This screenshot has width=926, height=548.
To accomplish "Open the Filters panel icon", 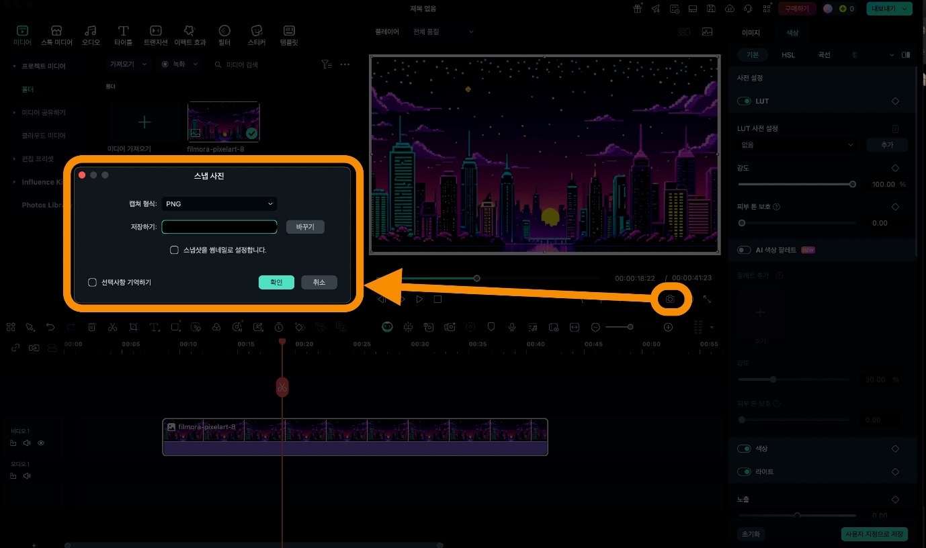I will [x=224, y=36].
